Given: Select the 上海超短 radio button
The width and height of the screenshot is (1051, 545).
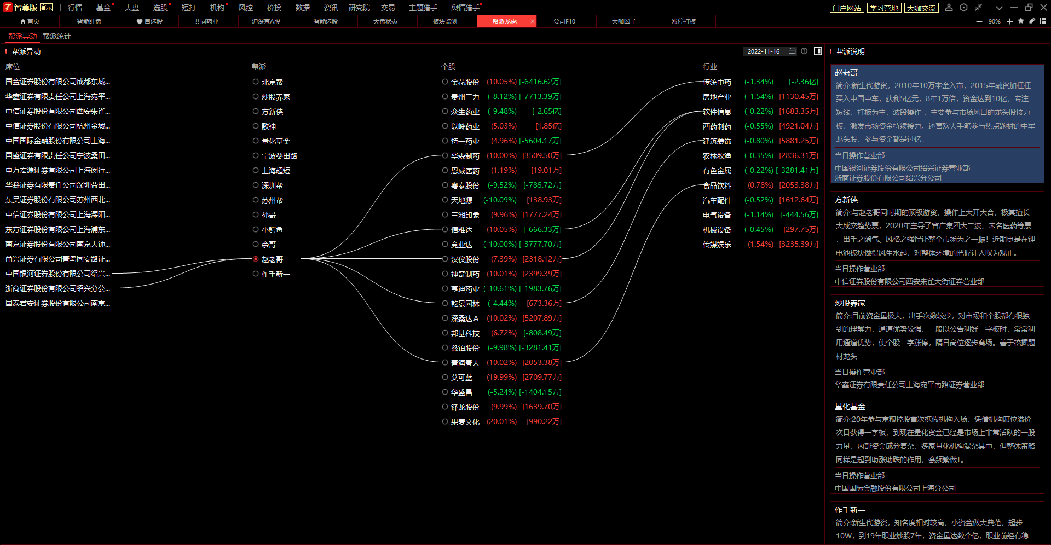Looking at the screenshot, I should [256, 170].
